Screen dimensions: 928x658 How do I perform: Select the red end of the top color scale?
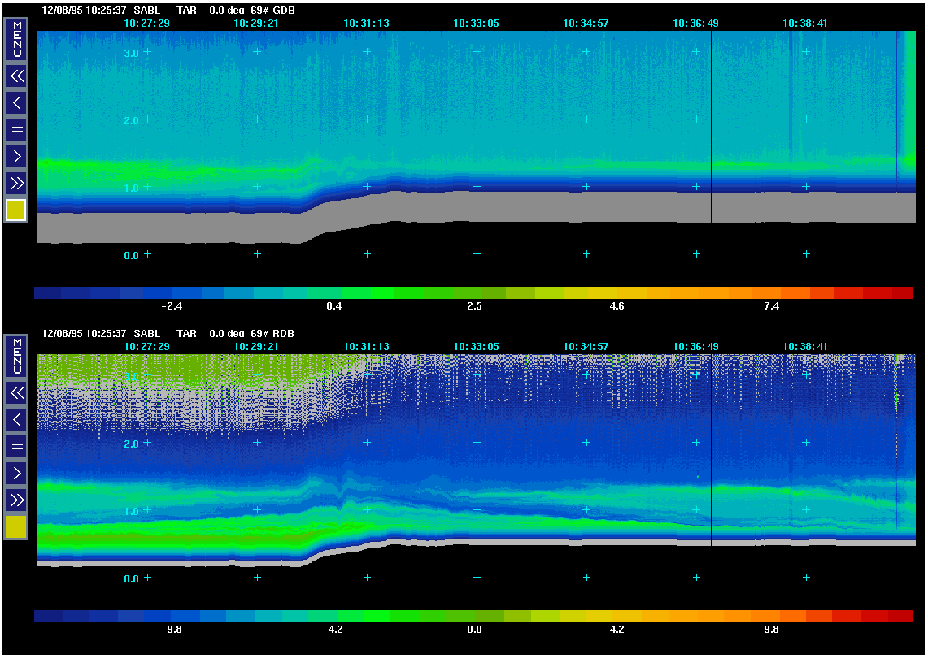point(901,292)
